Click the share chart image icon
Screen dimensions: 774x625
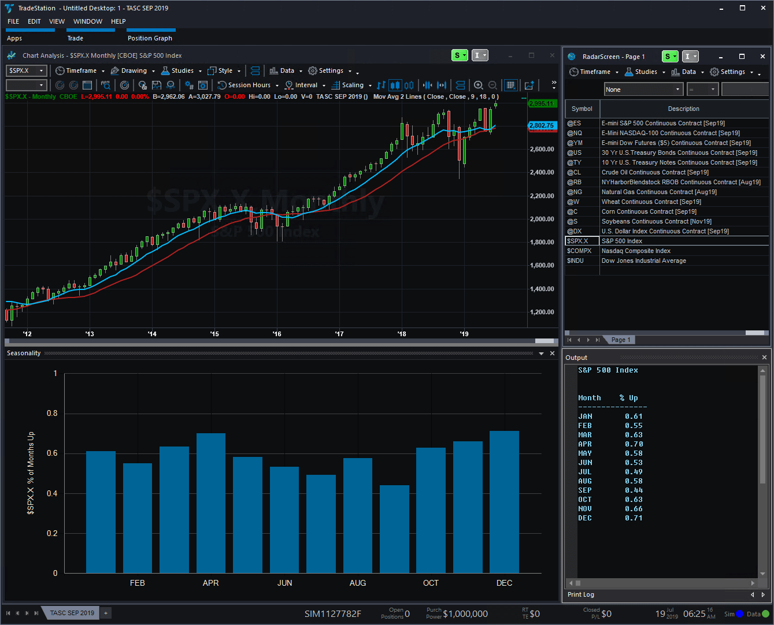(529, 85)
